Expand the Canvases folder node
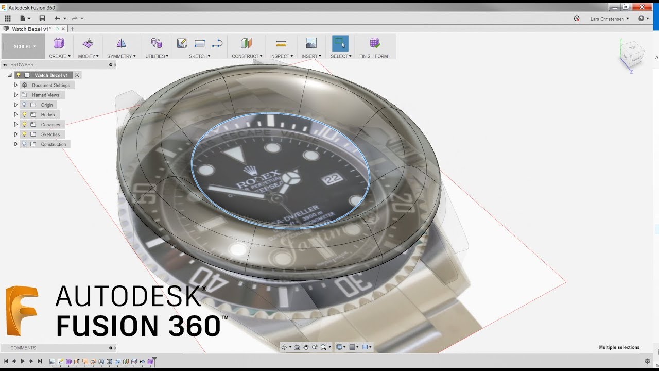The image size is (659, 371). coord(16,124)
